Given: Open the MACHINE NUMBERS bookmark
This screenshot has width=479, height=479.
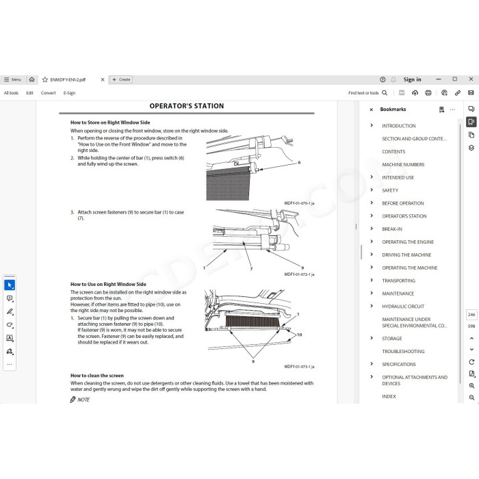Looking at the screenshot, I should coord(403,164).
